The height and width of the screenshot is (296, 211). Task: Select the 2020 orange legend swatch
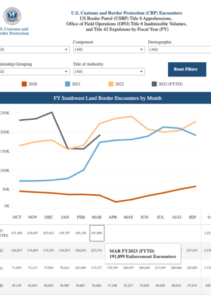tap(24, 84)
